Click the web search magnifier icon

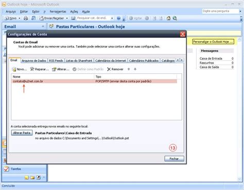click(x=175, y=18)
